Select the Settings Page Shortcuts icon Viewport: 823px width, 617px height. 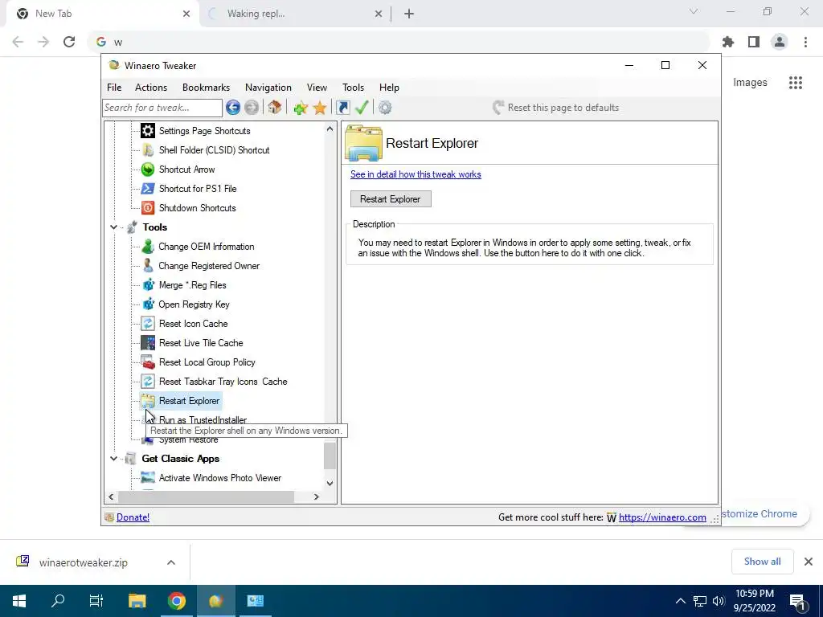coord(148,131)
